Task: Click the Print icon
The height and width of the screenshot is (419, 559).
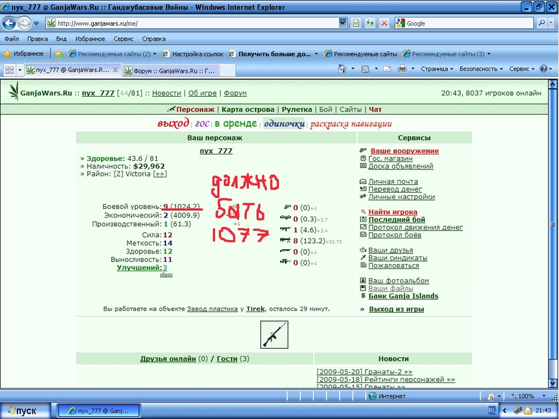Action: click(402, 68)
